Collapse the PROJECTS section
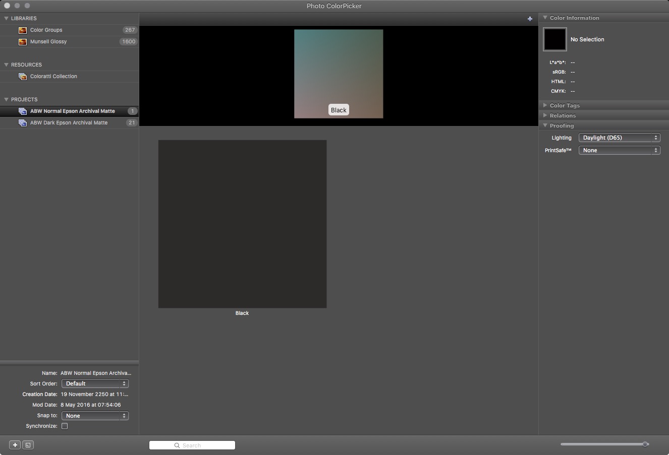The height and width of the screenshot is (455, 669). pyautogui.click(x=7, y=99)
